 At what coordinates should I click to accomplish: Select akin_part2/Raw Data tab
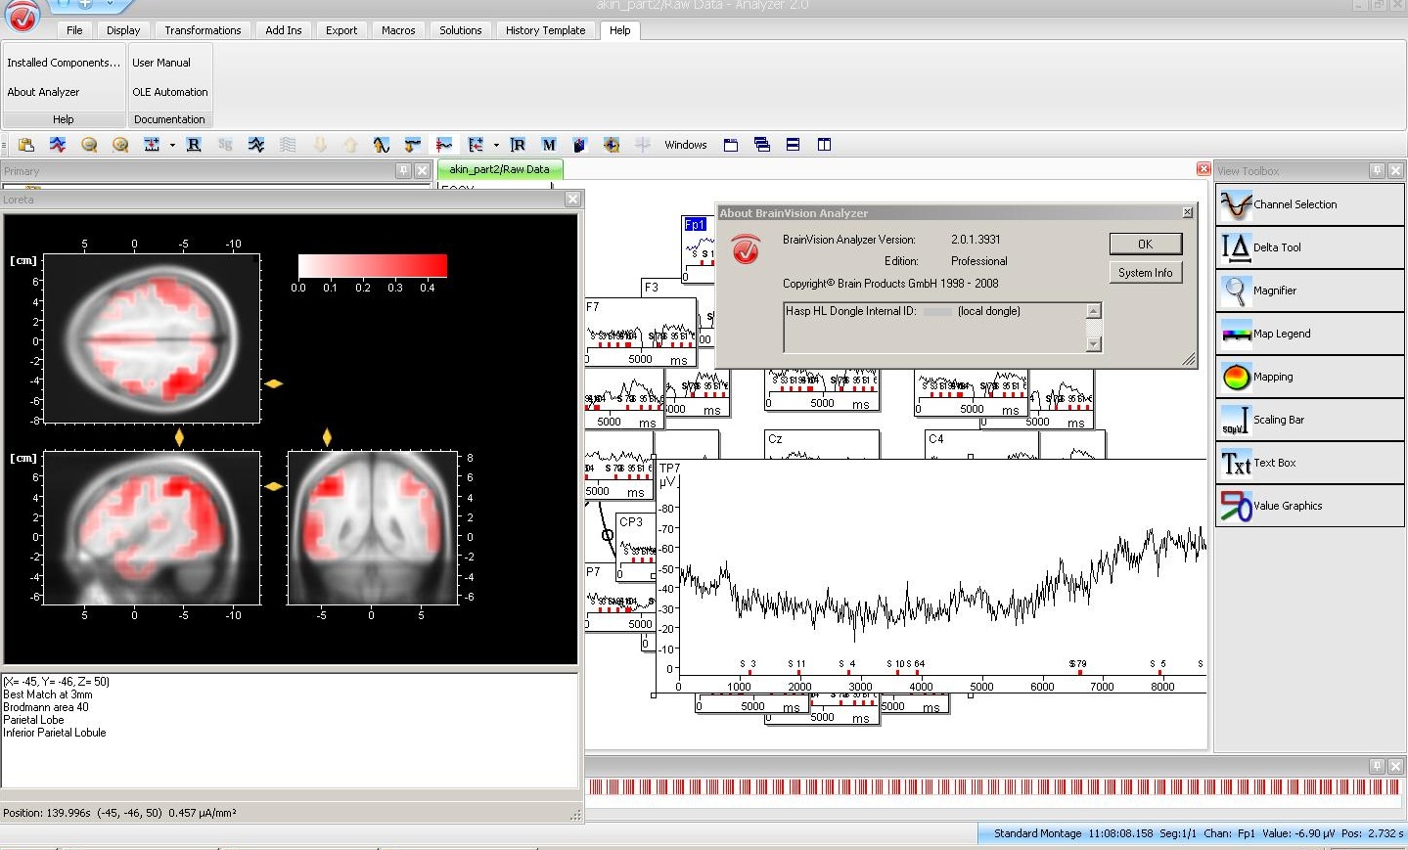click(x=499, y=169)
